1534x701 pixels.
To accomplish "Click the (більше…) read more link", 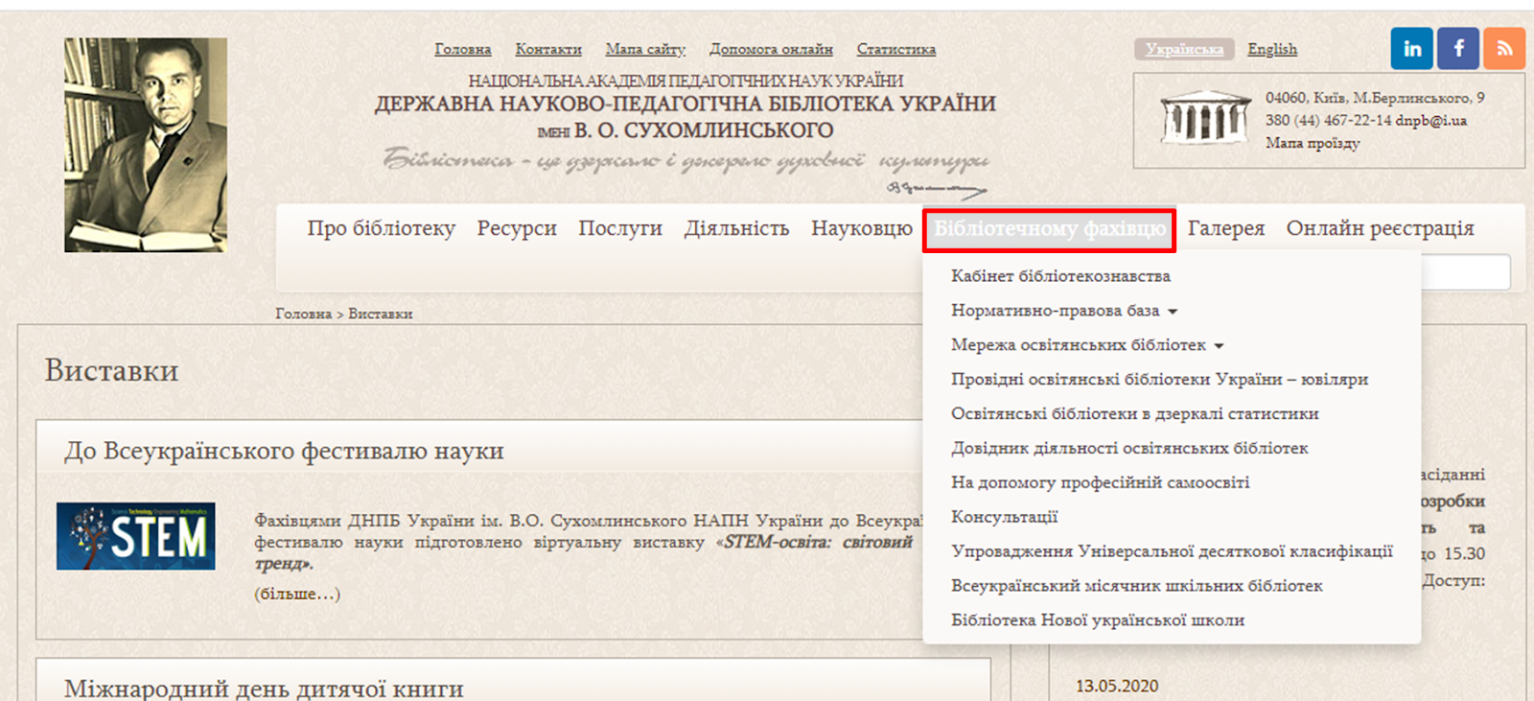I will pos(297,594).
